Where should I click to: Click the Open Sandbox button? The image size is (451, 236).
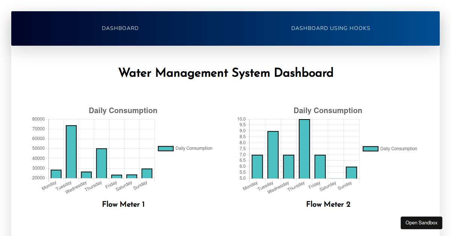(x=421, y=223)
